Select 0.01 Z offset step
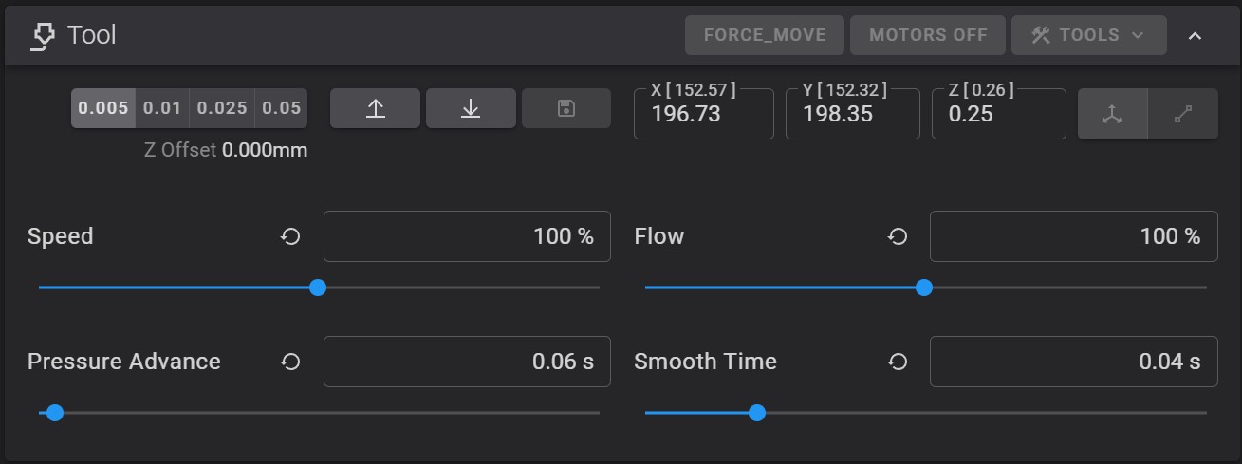 tap(162, 108)
